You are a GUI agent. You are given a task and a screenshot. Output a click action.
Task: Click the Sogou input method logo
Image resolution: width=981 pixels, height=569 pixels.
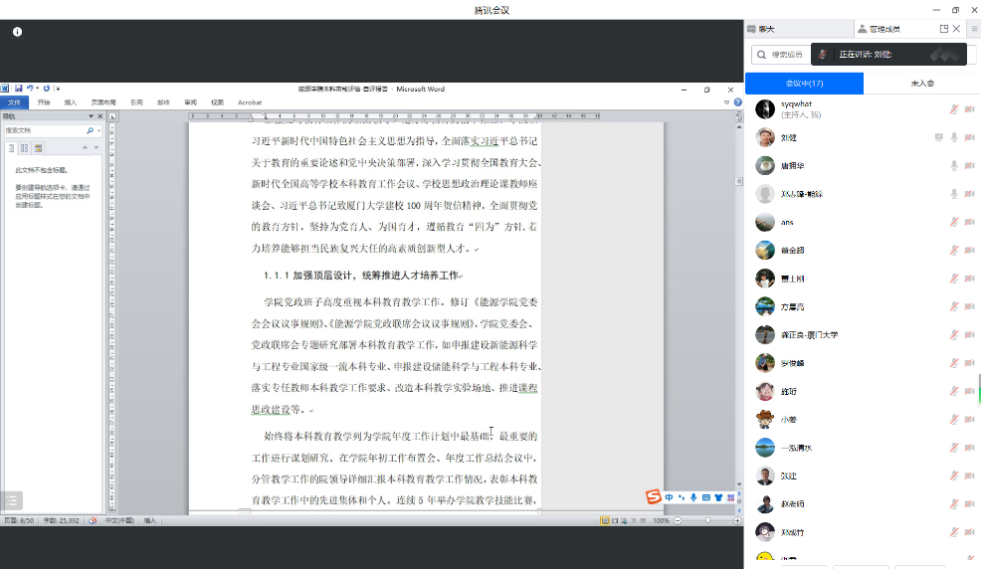[654, 496]
